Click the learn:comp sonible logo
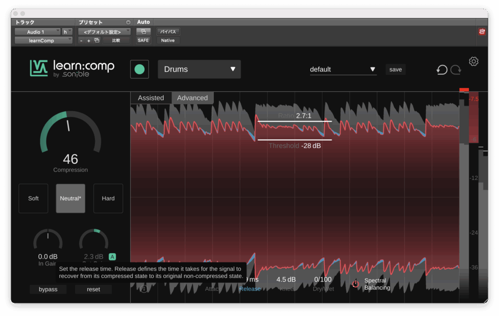499x316 pixels. [x=72, y=68]
